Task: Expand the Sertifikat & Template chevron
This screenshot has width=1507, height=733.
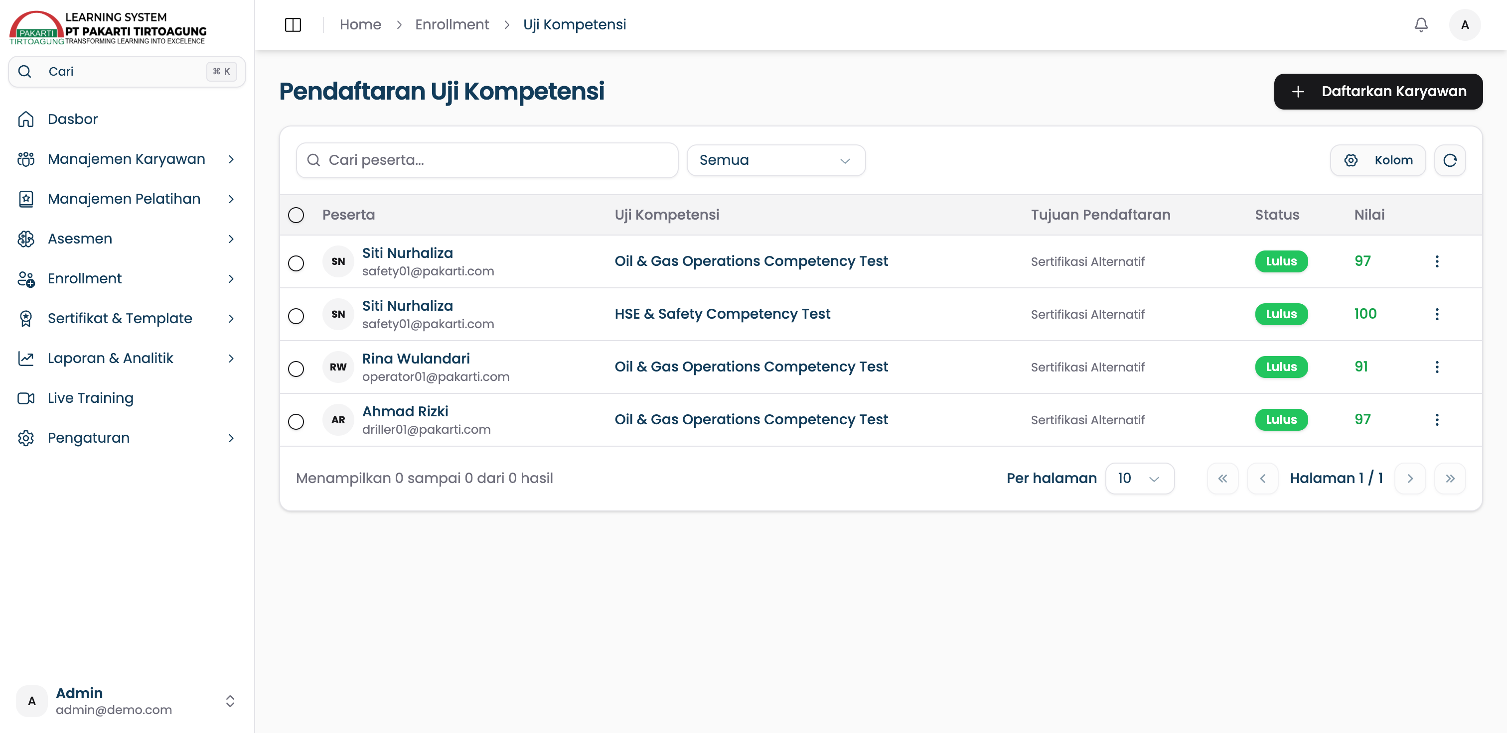Action: click(x=231, y=319)
